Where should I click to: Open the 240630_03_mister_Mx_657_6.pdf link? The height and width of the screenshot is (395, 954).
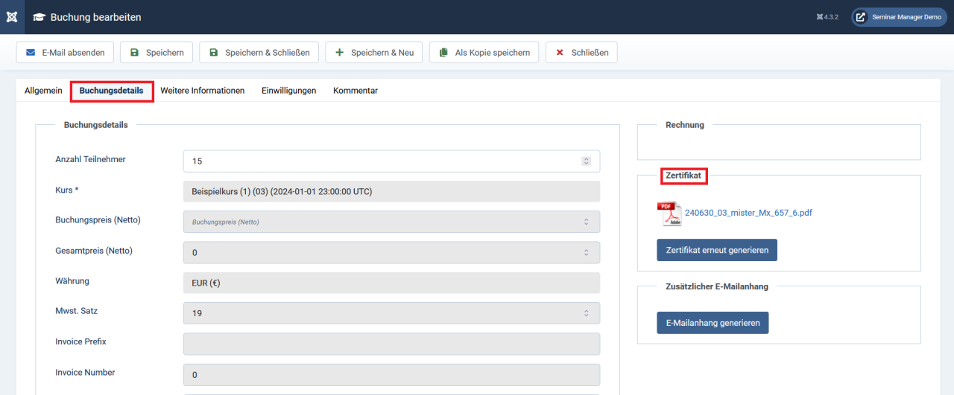click(748, 213)
